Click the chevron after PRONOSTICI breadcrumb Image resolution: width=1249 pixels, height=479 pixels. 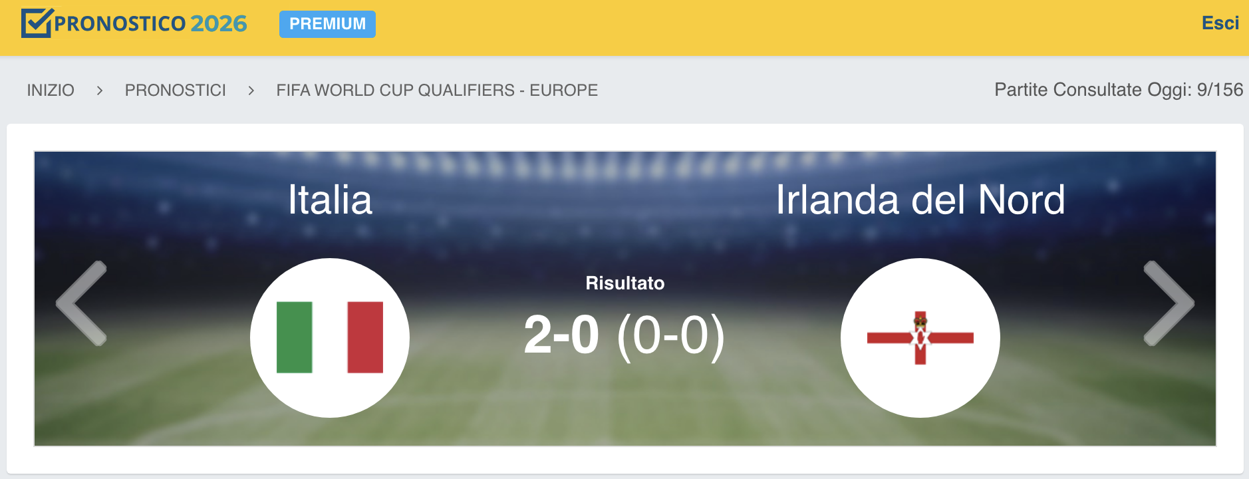(251, 90)
